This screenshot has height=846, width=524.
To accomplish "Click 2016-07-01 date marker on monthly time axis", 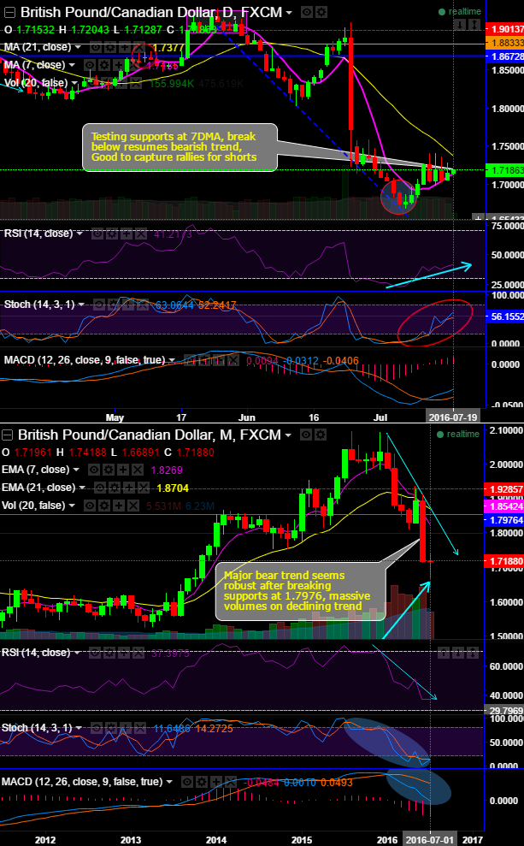I will tap(430, 840).
